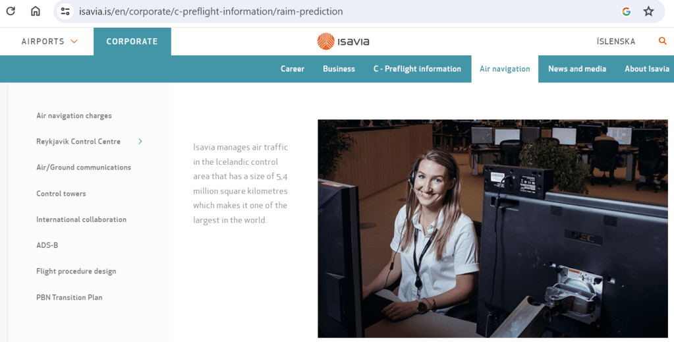Screen dimensions: 674x342
Task: Click the address bar URL field
Action: (x=211, y=12)
